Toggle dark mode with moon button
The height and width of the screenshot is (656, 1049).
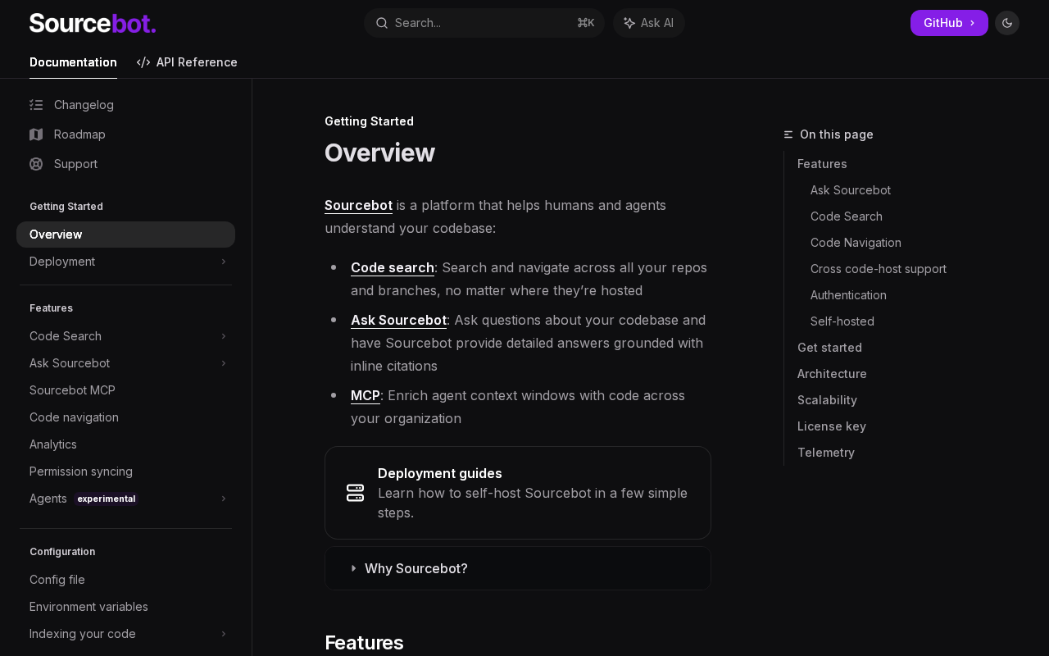click(x=1007, y=23)
